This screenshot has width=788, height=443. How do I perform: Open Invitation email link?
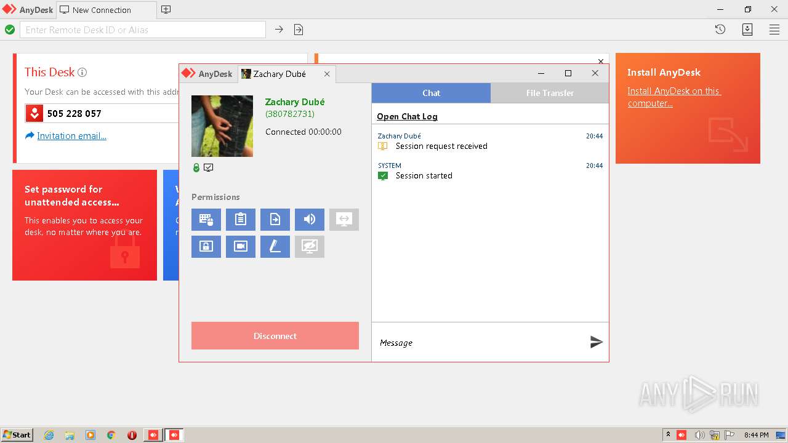(71, 136)
